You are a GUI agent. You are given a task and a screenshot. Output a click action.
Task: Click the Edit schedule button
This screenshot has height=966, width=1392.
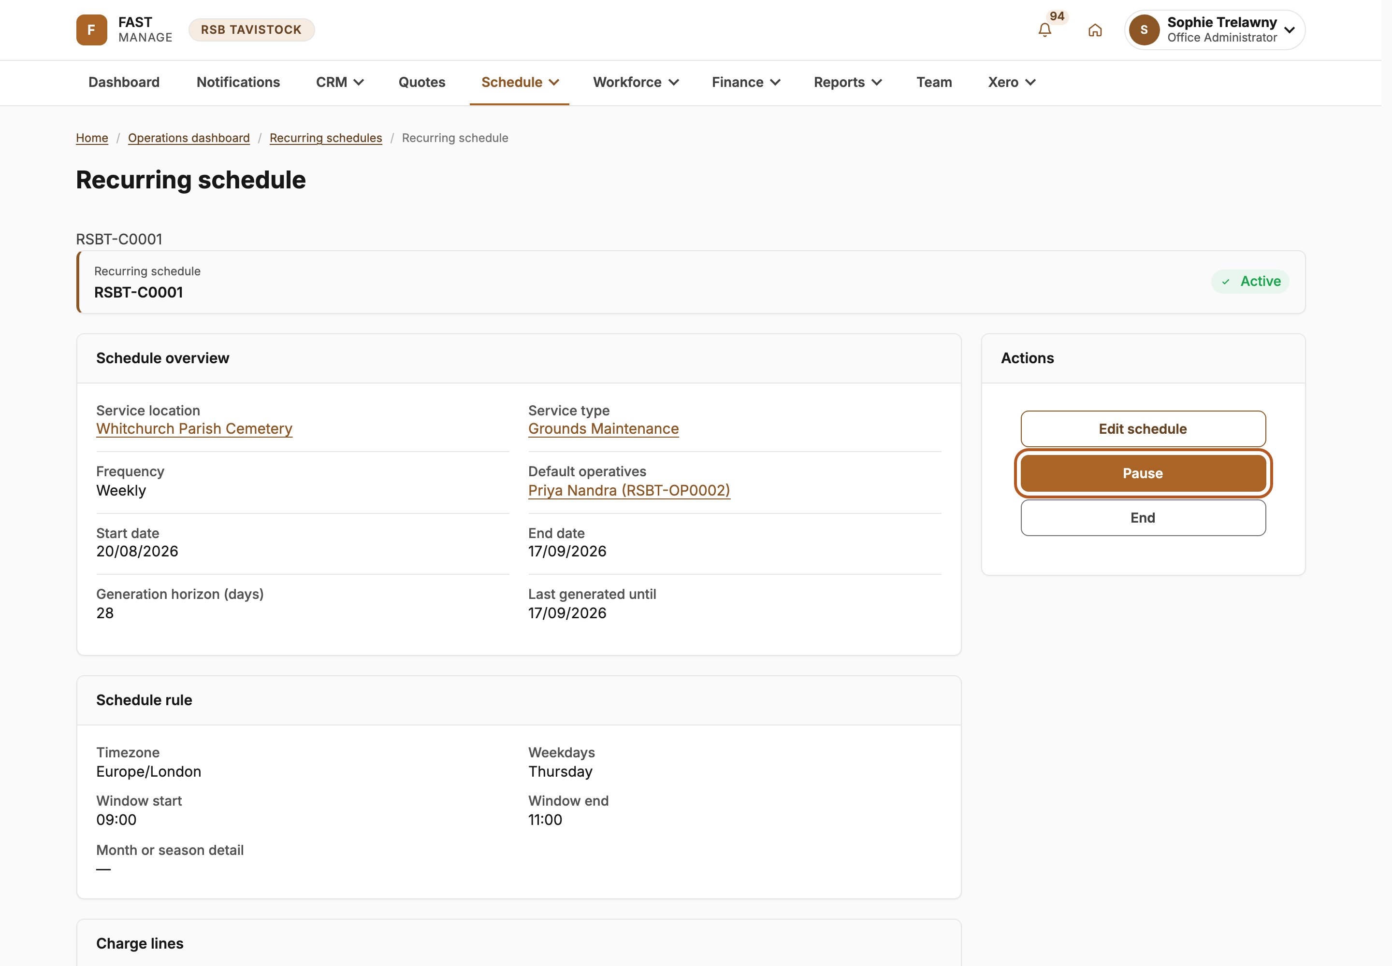[1143, 429]
